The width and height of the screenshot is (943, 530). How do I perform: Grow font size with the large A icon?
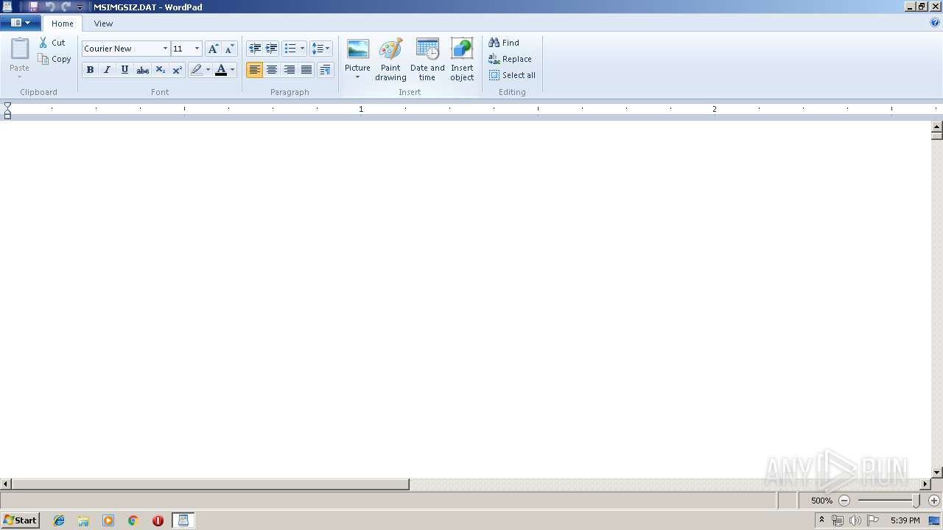[213, 49]
